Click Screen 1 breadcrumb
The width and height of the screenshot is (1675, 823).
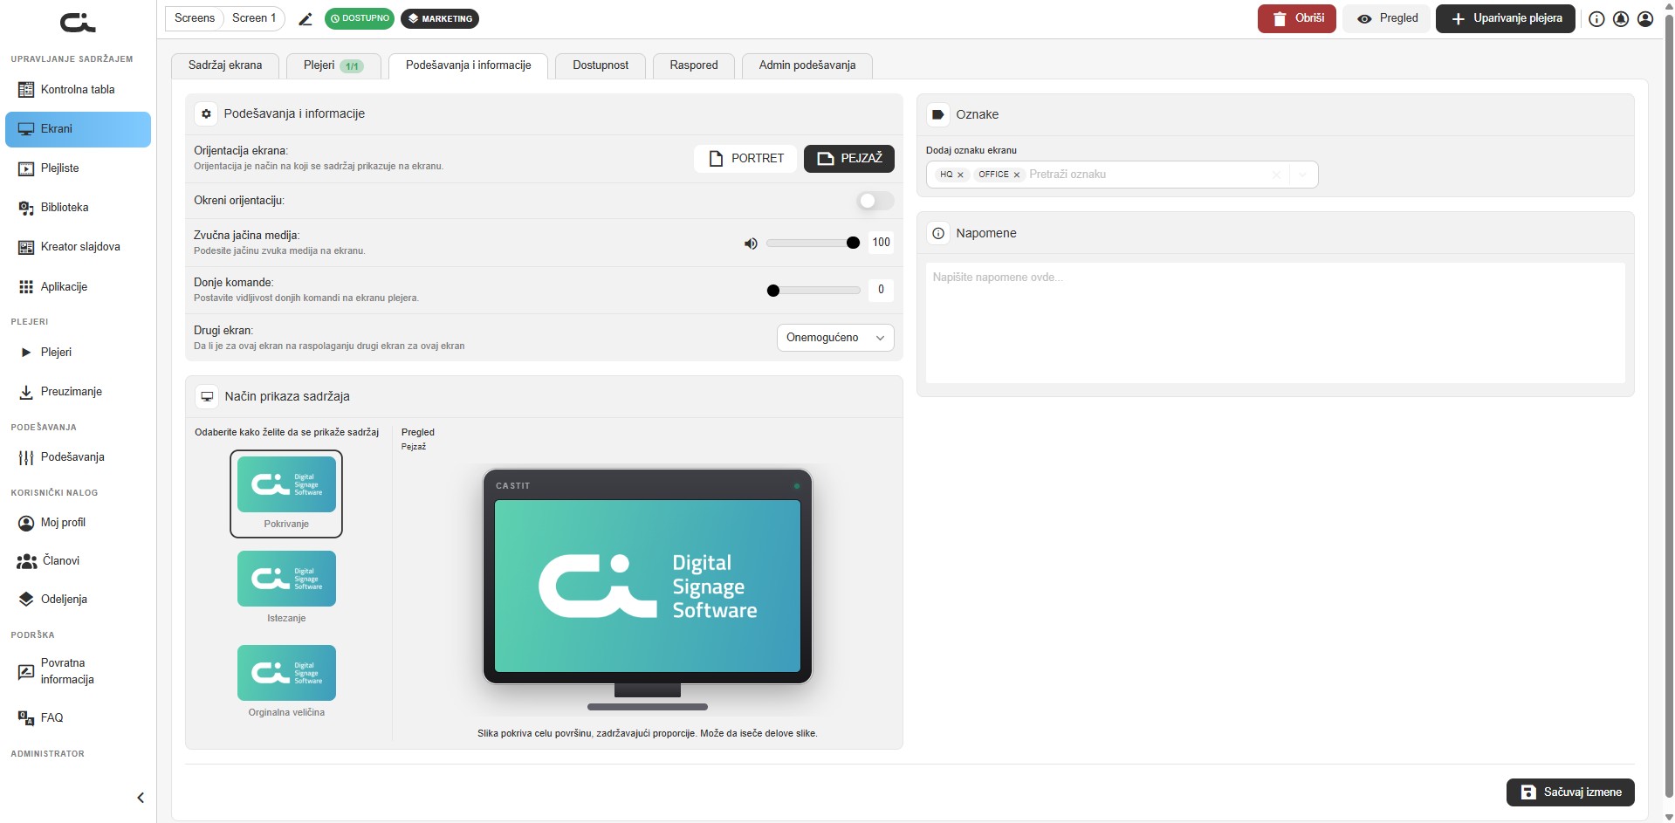[x=254, y=18]
